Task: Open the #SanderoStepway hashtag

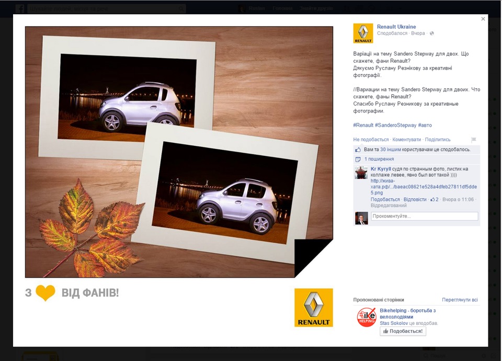Action: (395, 125)
